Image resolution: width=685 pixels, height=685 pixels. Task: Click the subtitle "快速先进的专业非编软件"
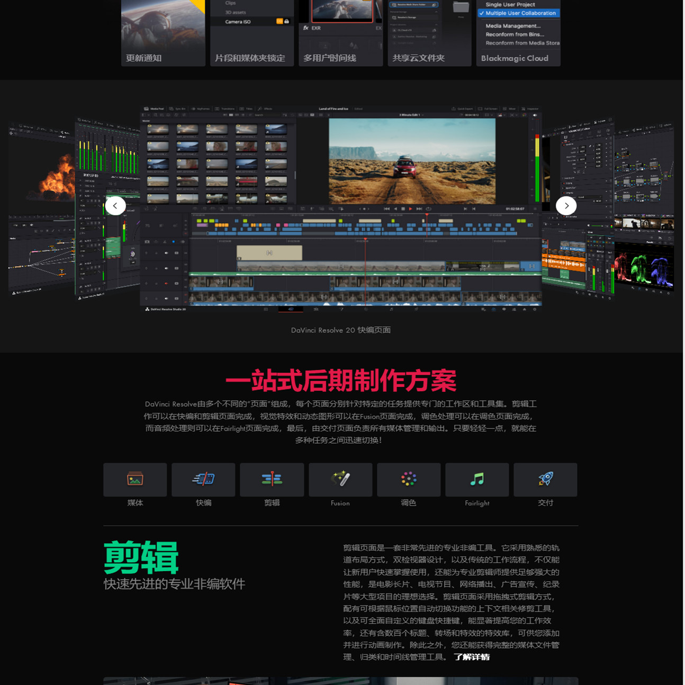174,584
